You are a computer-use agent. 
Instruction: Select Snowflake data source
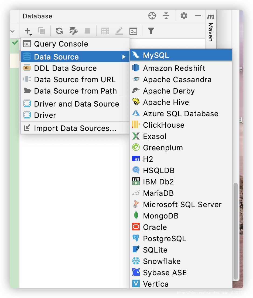point(181,261)
